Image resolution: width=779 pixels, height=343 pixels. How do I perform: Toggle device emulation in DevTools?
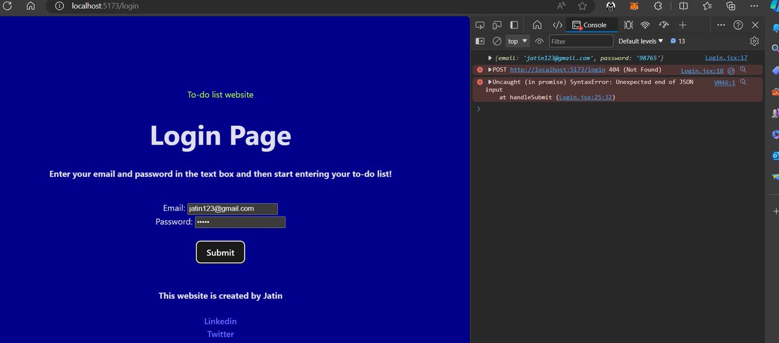pyautogui.click(x=497, y=25)
